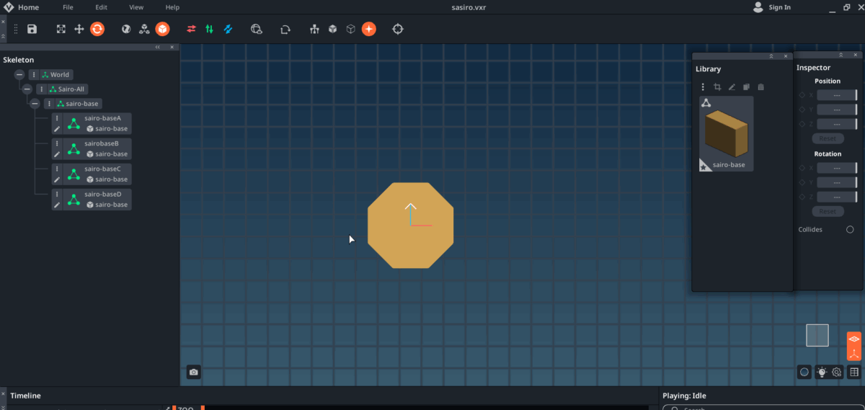The height and width of the screenshot is (410, 865).
Task: Save the project with the floppy disk icon
Action: tap(32, 29)
